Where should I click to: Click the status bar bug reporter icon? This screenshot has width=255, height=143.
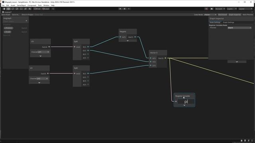tap(241, 141)
